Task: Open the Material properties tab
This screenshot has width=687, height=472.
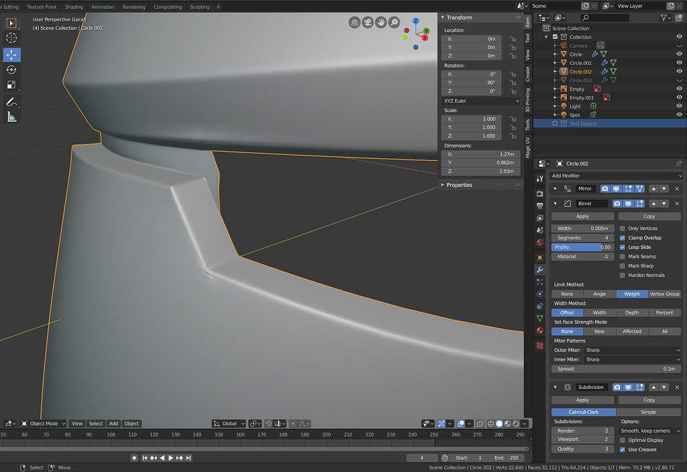Action: click(540, 331)
